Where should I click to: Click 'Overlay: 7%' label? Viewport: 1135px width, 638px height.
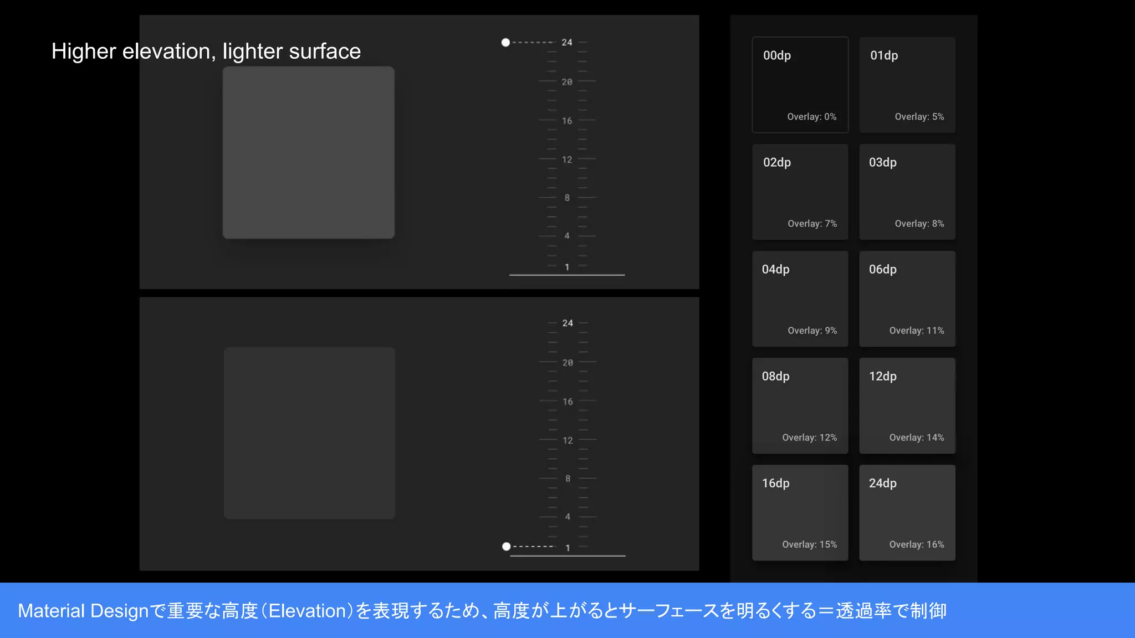[812, 223]
